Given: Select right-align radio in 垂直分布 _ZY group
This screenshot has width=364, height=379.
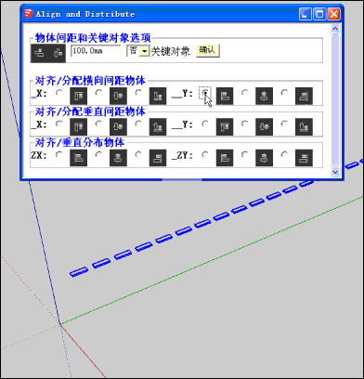Looking at the screenshot, I should click(x=284, y=154).
